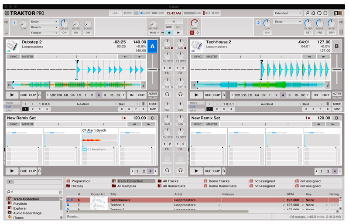
Task: Click Deck C headphone cue icon
Action: pos(167,170)
